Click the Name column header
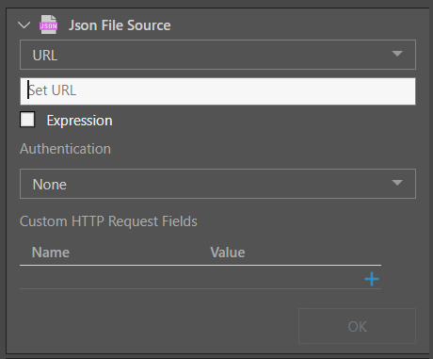Screen dimensions: 433x359 (51, 253)
